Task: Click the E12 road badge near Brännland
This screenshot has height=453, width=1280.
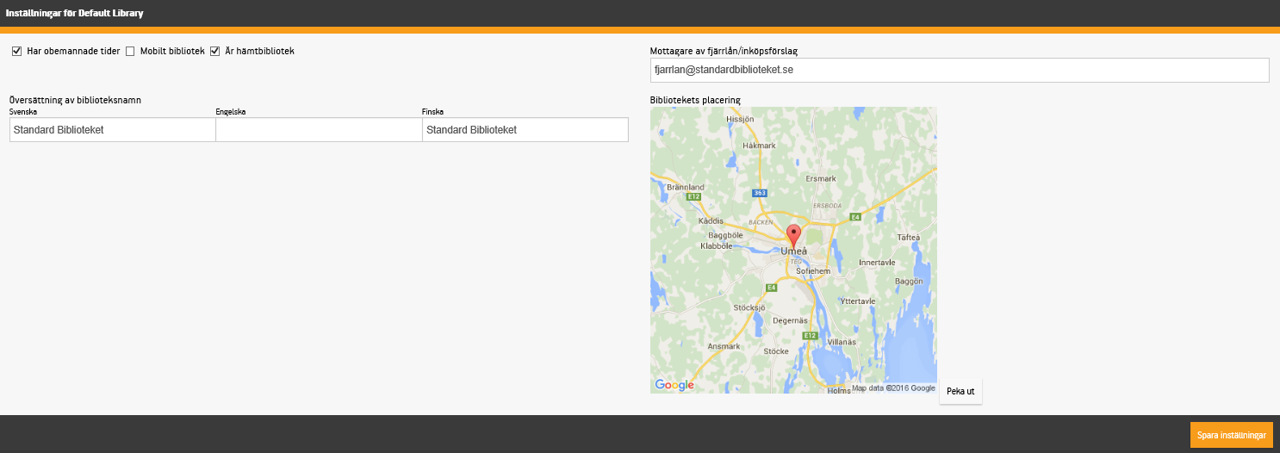Action: [x=693, y=197]
